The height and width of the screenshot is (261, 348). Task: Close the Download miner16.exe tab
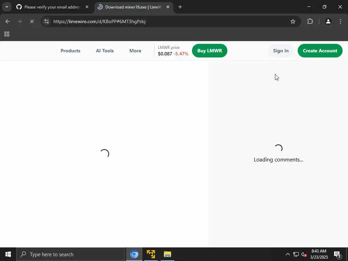coord(168,7)
